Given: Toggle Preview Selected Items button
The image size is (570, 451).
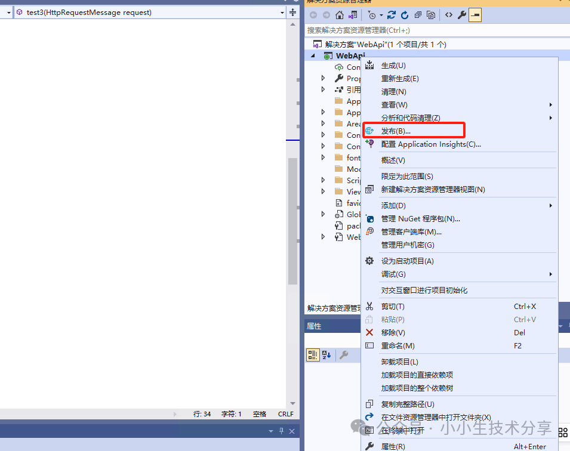Looking at the screenshot, I should tap(475, 15).
